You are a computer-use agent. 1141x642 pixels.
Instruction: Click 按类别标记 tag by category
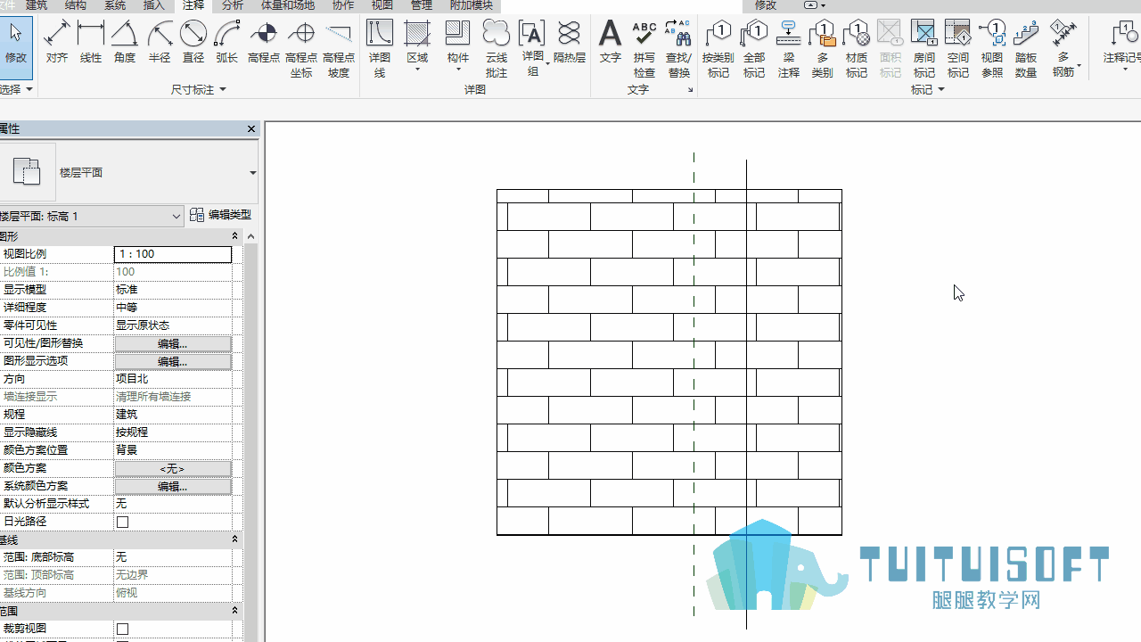point(718,49)
